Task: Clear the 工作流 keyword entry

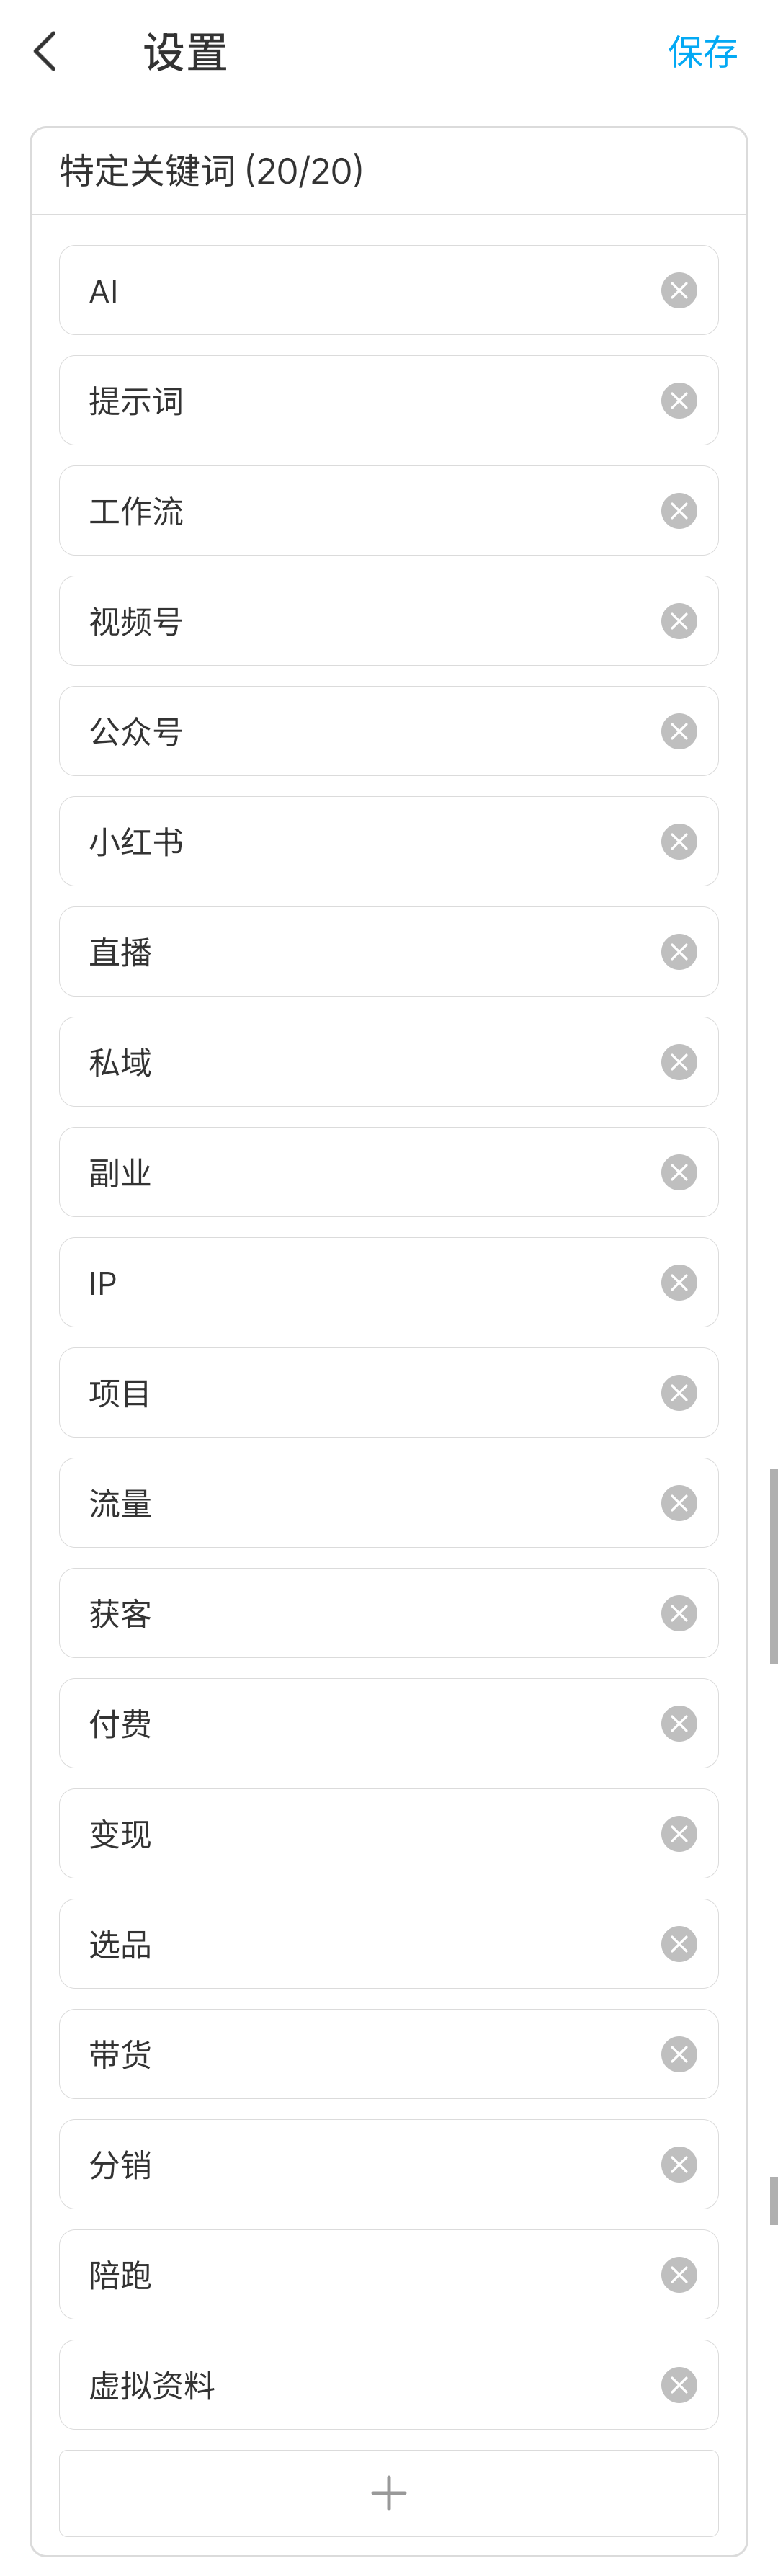Action: pyautogui.click(x=679, y=511)
